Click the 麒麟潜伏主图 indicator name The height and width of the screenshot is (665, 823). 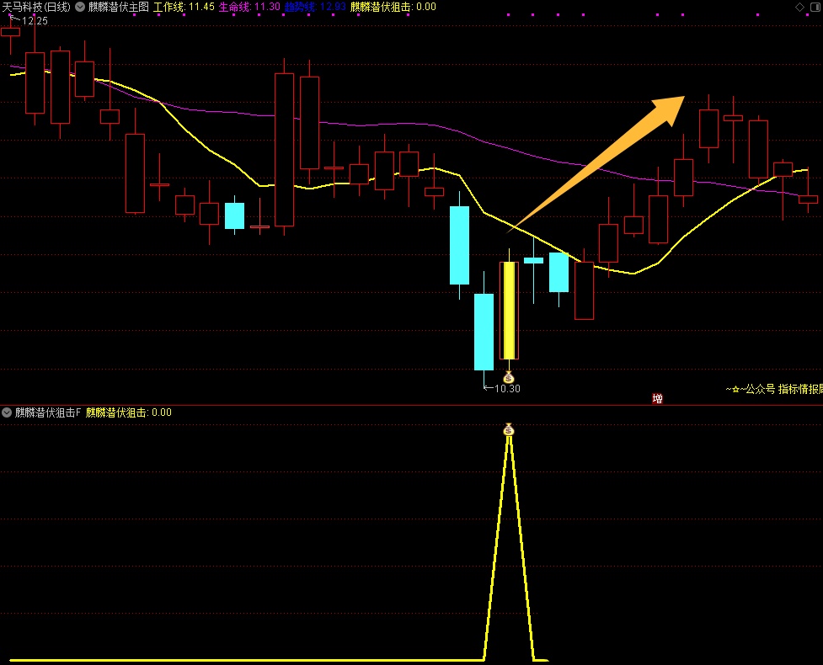pos(118,7)
